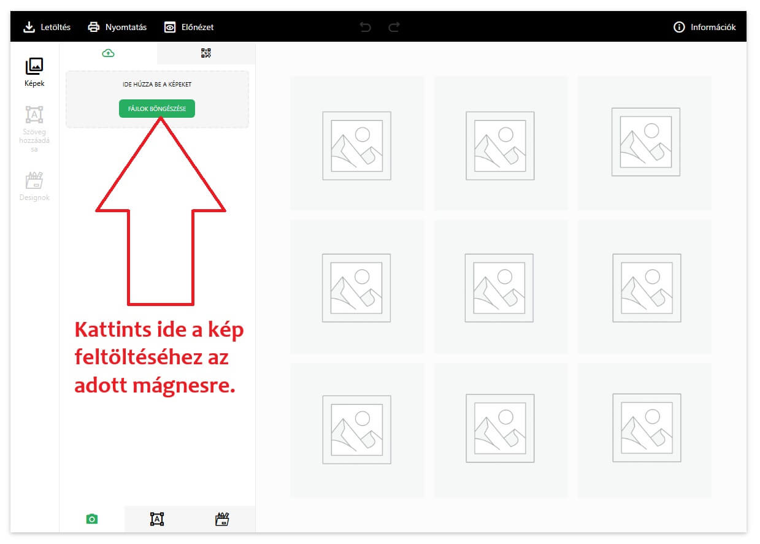Click the undo arrow icon
The width and height of the screenshot is (760, 544).
click(366, 27)
